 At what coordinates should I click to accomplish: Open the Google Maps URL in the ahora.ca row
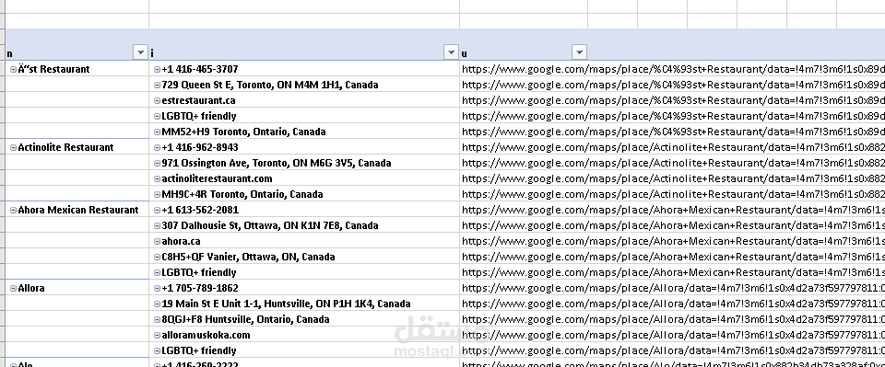673,242
